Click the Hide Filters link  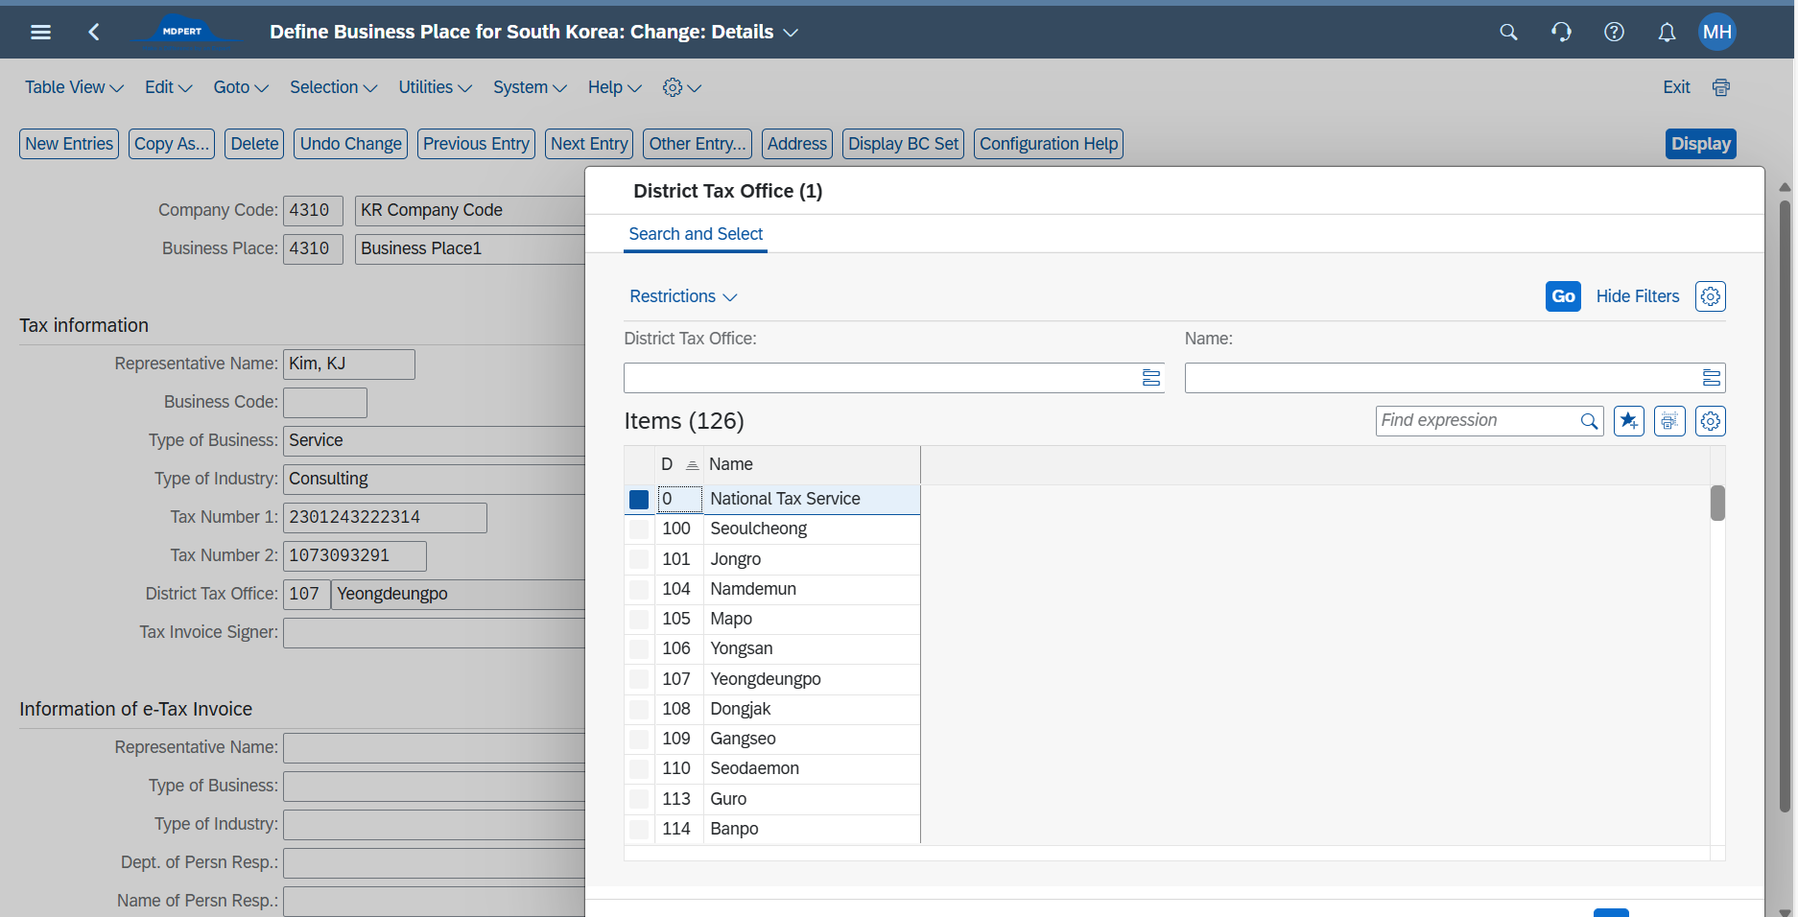pyautogui.click(x=1638, y=296)
